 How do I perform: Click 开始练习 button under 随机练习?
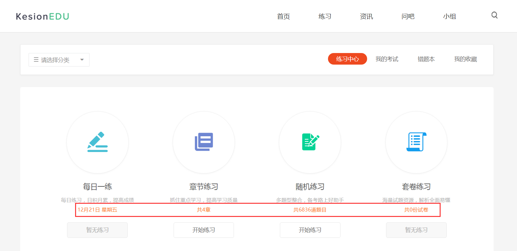(x=310, y=230)
